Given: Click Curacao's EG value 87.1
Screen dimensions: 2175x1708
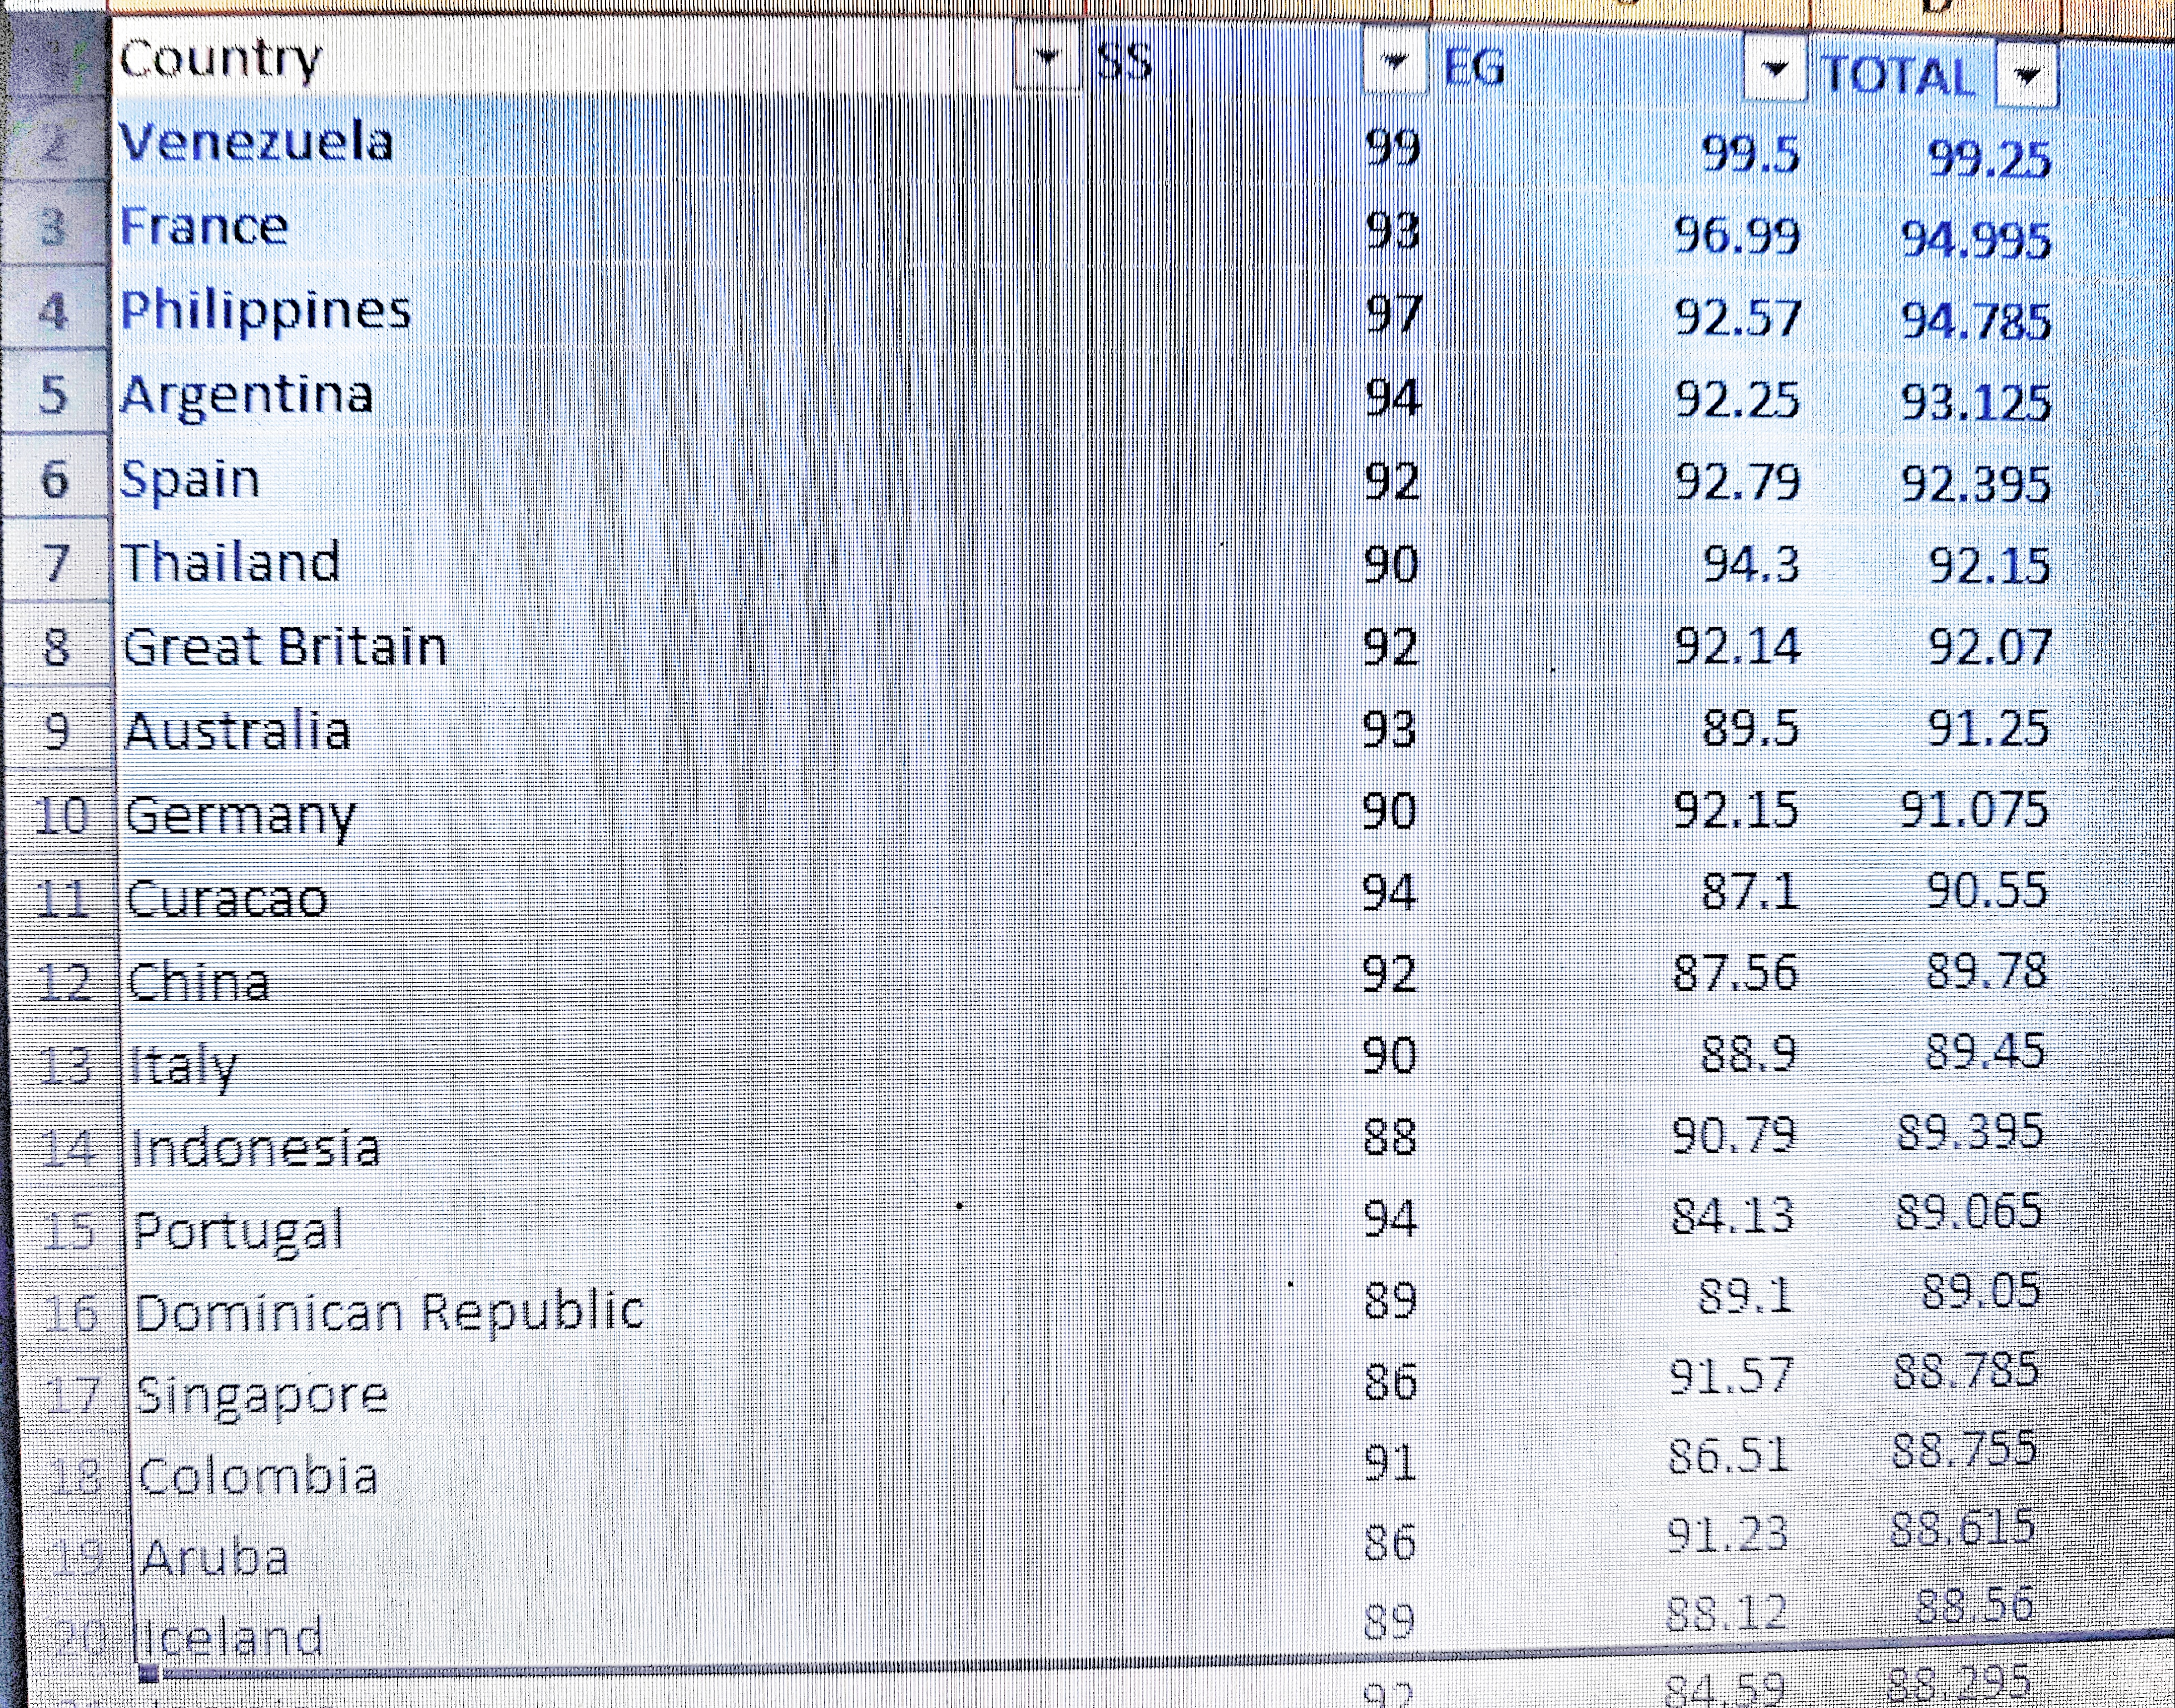Looking at the screenshot, I should point(1750,891).
